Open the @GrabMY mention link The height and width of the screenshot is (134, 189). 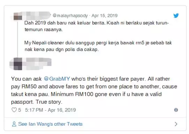[x=57, y=79]
